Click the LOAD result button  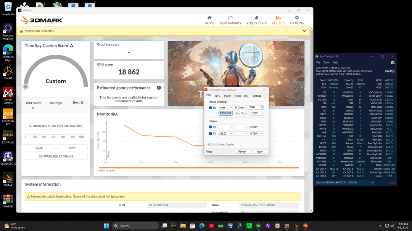[x=39, y=148]
